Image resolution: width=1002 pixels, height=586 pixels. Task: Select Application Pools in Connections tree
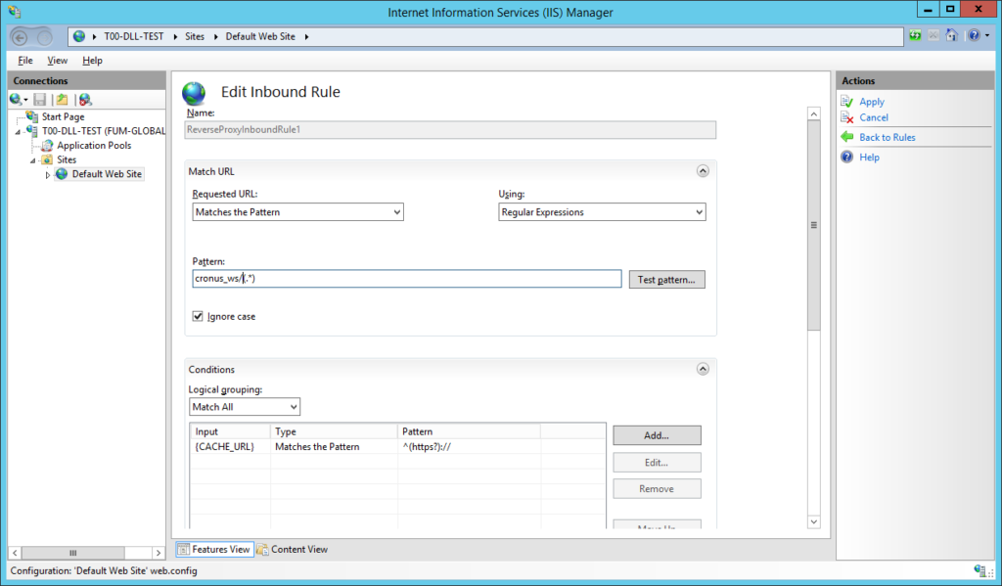pos(94,146)
